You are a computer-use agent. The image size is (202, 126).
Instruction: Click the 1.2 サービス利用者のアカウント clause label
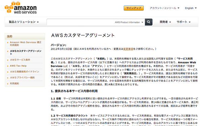pos(69,116)
